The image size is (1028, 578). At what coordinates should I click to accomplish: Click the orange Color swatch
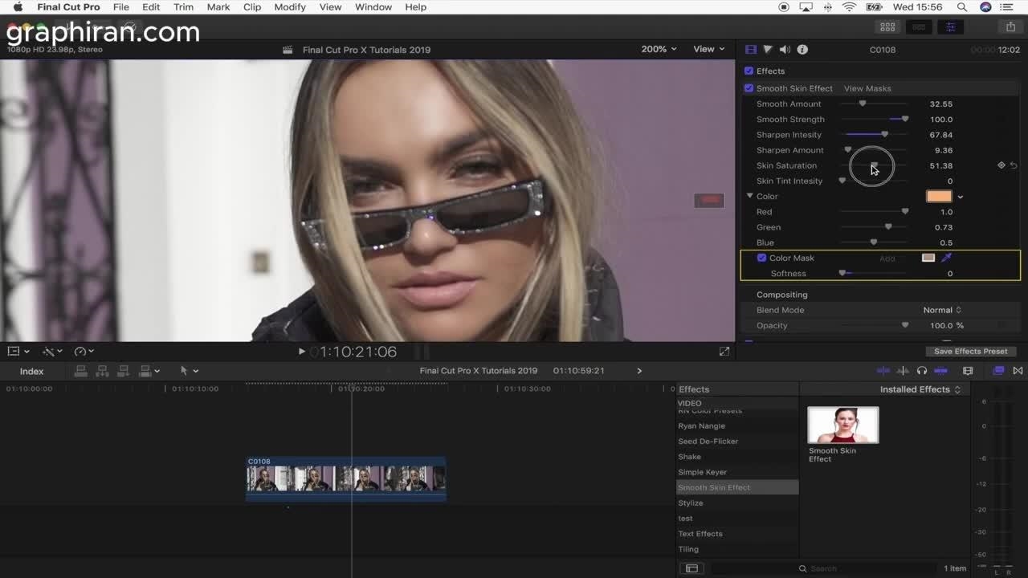tap(938, 196)
